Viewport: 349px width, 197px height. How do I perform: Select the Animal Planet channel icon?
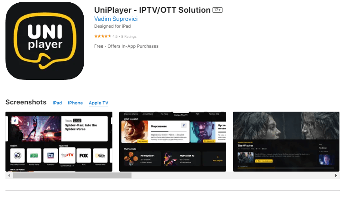click(34, 156)
